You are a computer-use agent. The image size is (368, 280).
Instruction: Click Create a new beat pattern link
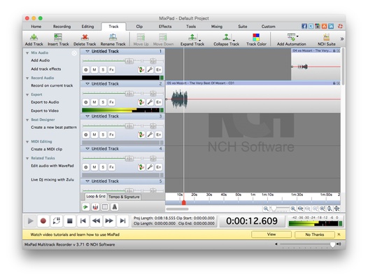(x=54, y=127)
